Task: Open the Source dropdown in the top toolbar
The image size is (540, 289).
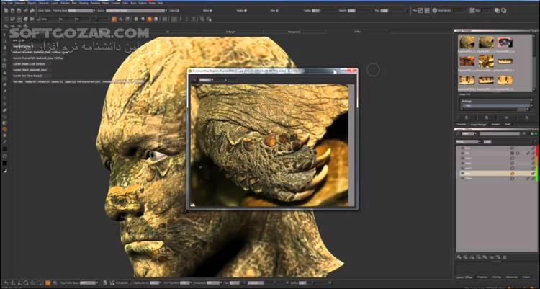Action: tap(136, 11)
